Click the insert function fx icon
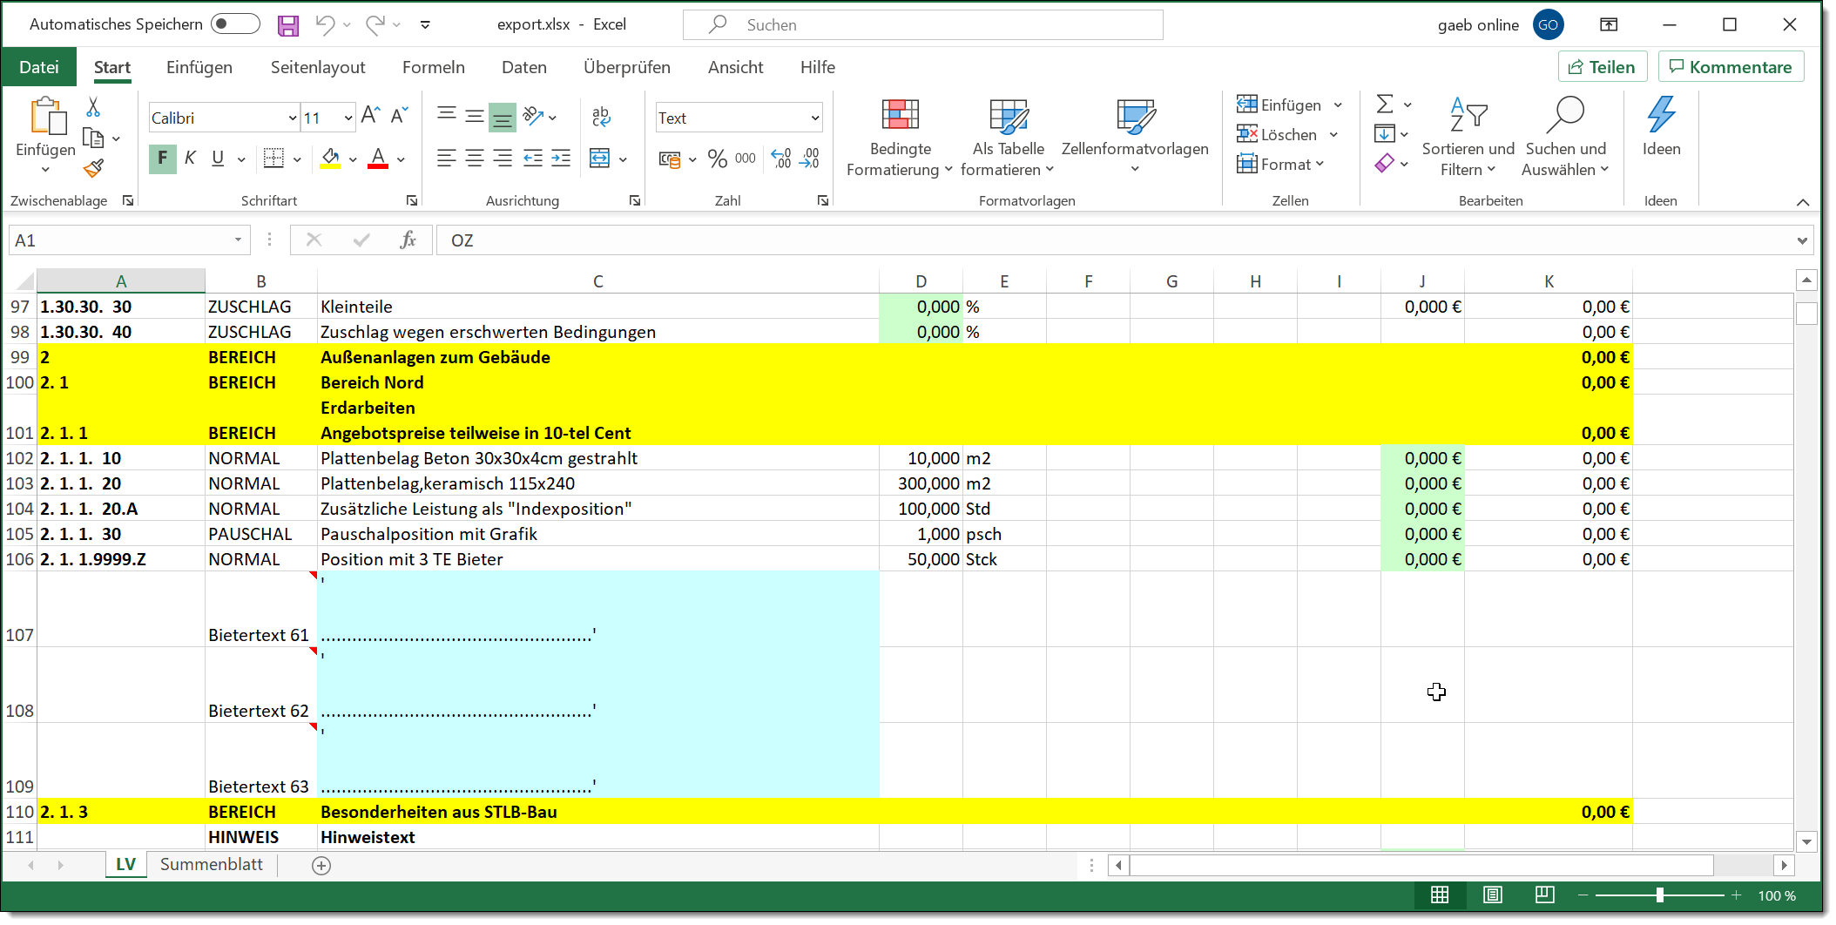 pos(408,240)
